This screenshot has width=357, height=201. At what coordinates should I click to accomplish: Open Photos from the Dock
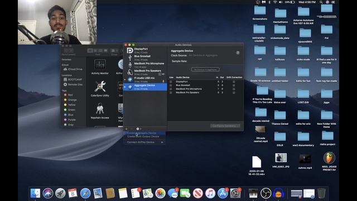click(x=160, y=193)
